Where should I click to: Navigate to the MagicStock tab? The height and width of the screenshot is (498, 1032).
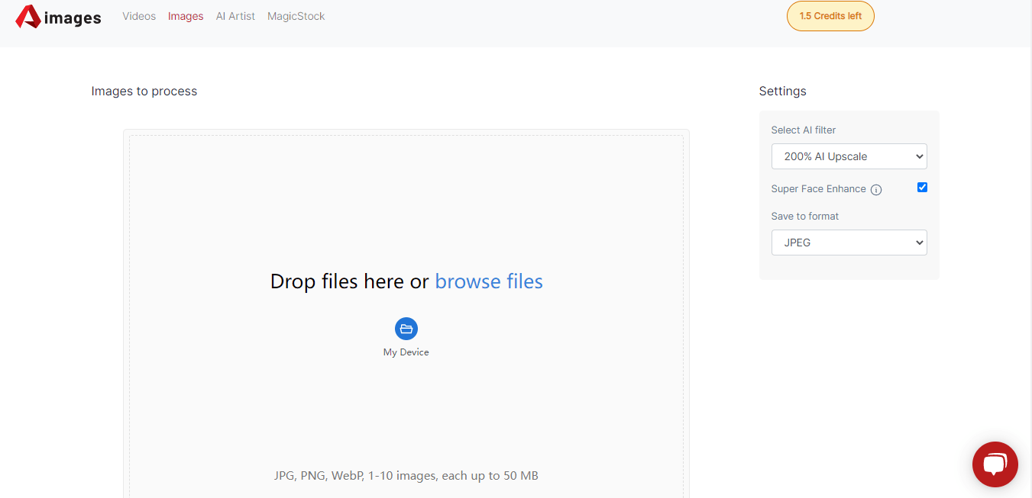(x=296, y=16)
